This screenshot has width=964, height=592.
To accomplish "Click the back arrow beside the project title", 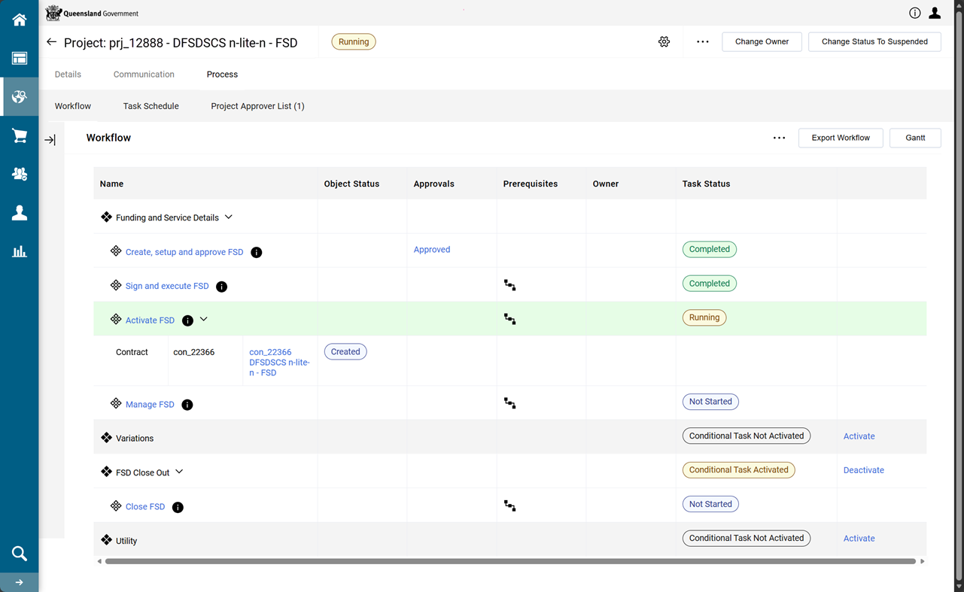I will (51, 42).
